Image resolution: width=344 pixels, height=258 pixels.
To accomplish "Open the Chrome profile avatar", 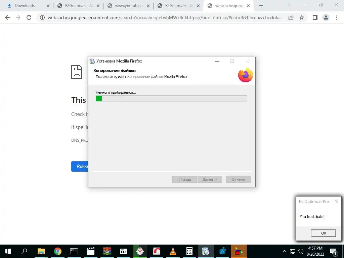I will pyautogui.click(x=326, y=17).
